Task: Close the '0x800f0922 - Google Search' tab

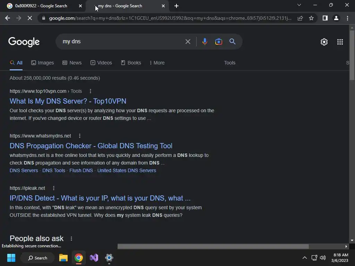Action: coord(80,6)
